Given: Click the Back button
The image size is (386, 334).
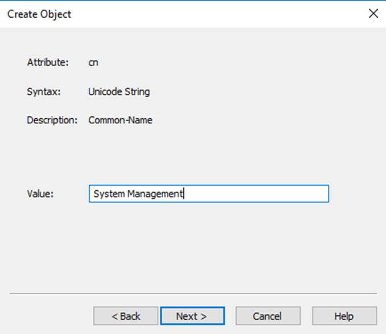Looking at the screenshot, I should point(125,316).
